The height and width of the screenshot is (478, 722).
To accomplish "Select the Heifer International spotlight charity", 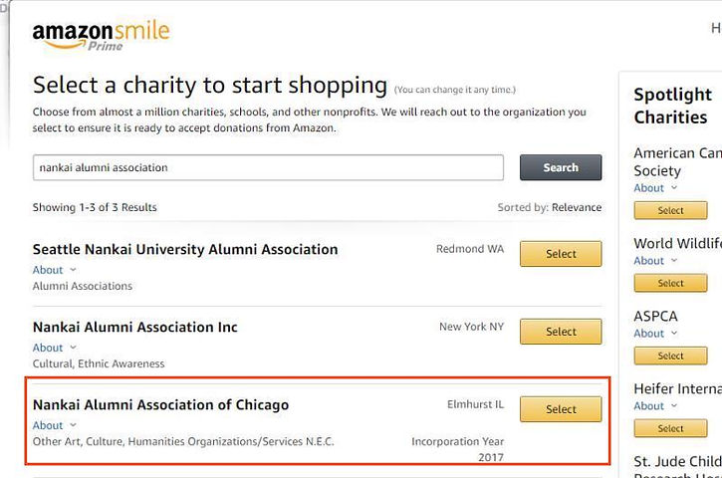I will point(670,428).
